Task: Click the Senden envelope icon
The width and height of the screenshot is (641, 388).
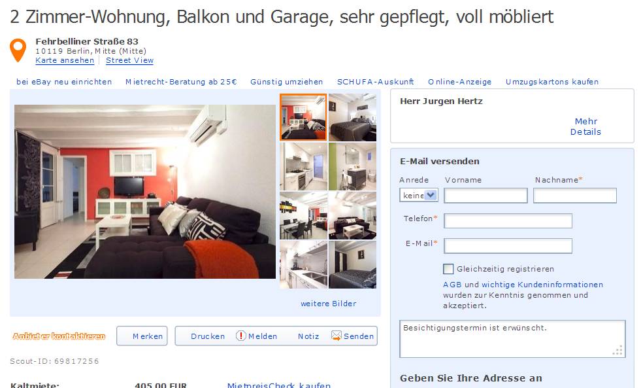Action: 336,336
